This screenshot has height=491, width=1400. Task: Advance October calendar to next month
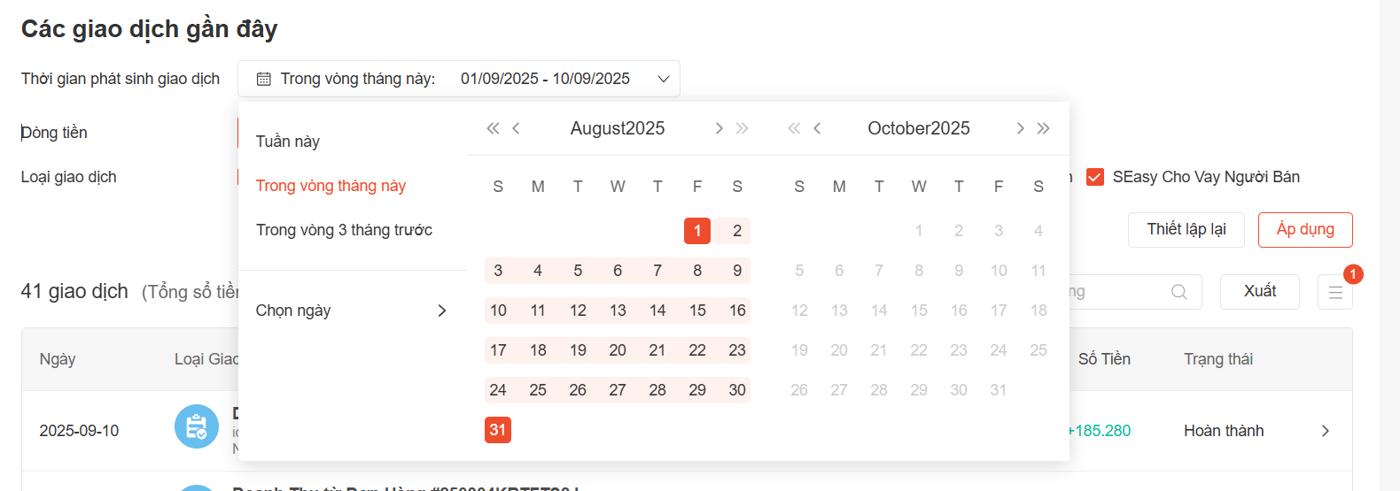[x=1020, y=128]
